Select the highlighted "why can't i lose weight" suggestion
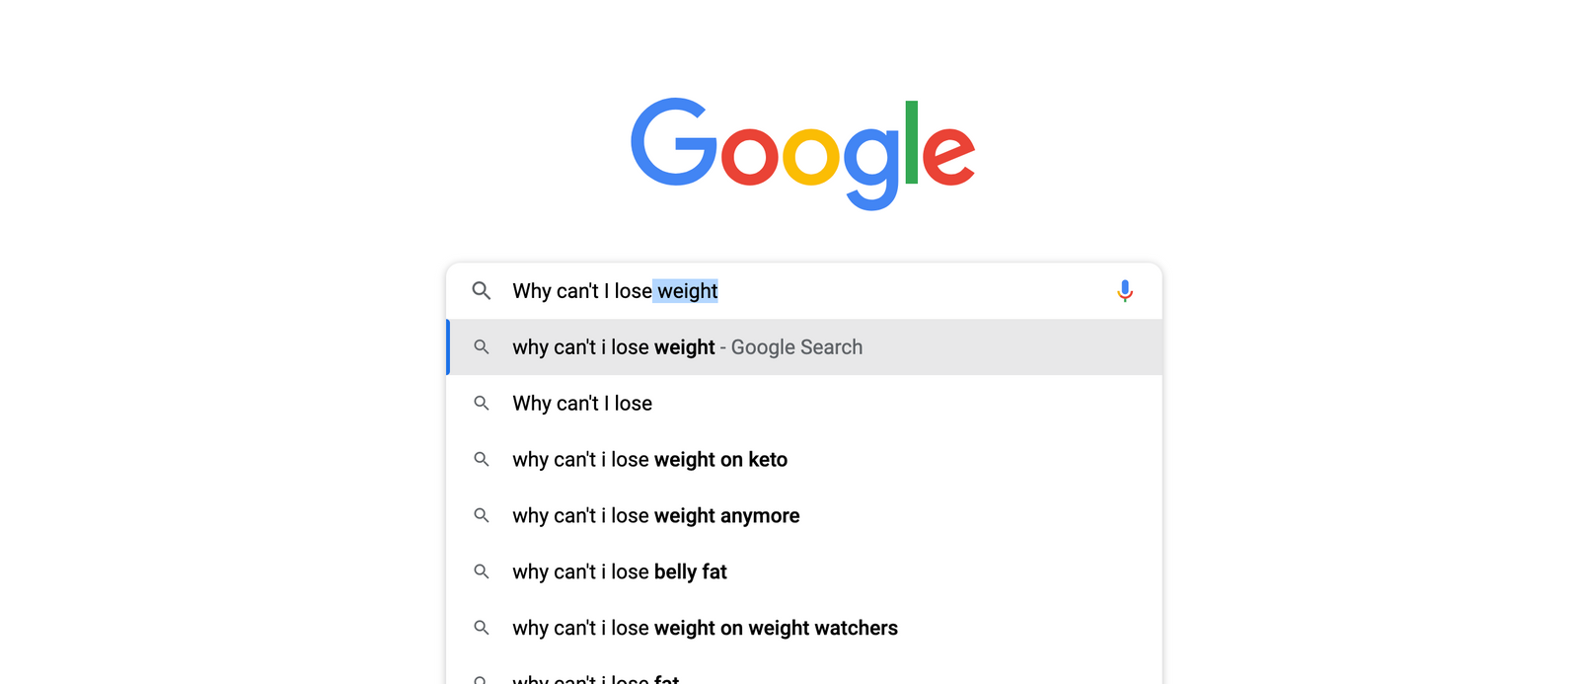Image resolution: width=1579 pixels, height=684 pixels. [x=613, y=347]
